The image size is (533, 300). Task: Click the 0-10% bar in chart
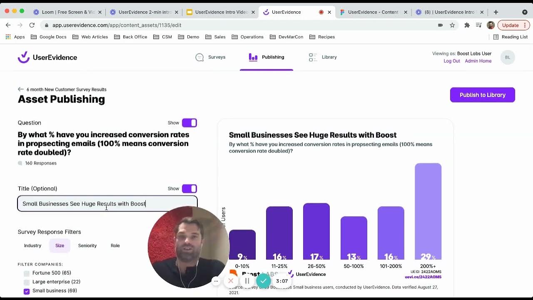coord(242,245)
